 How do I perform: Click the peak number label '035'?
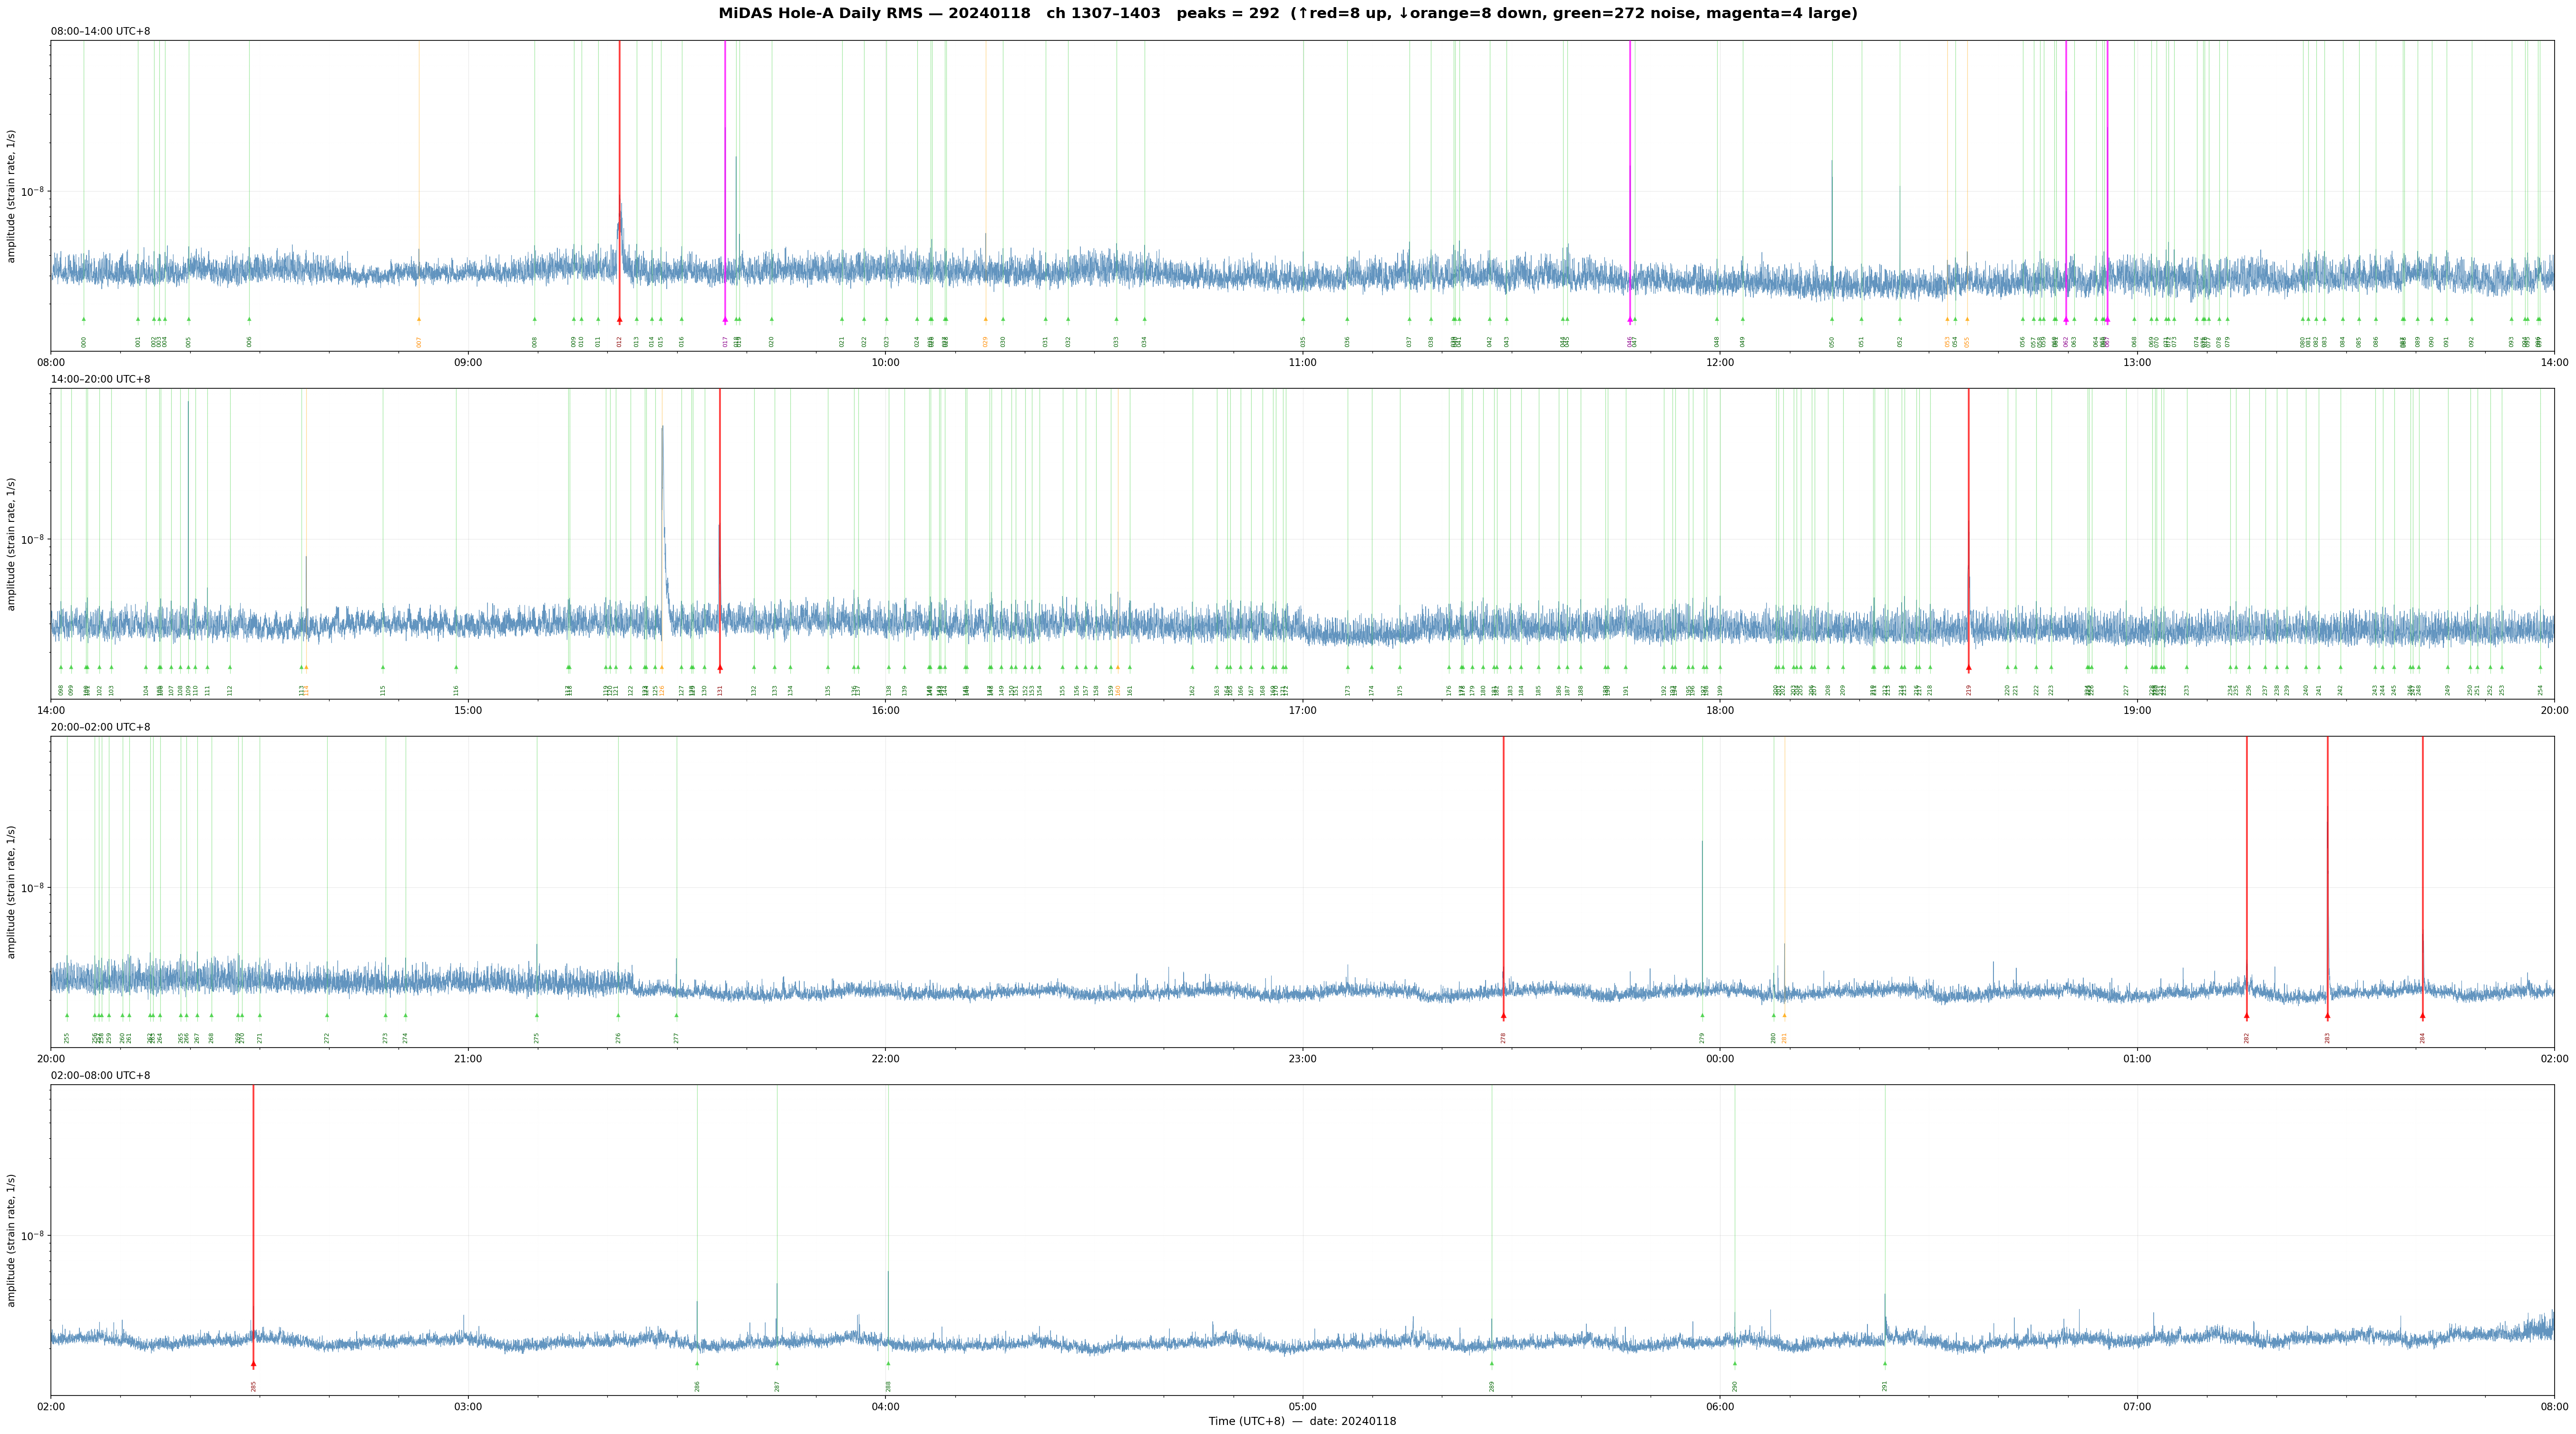coord(1304,342)
